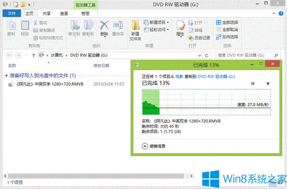
Task: Collapse details via 简略信息 chevron
Action: 145,146
